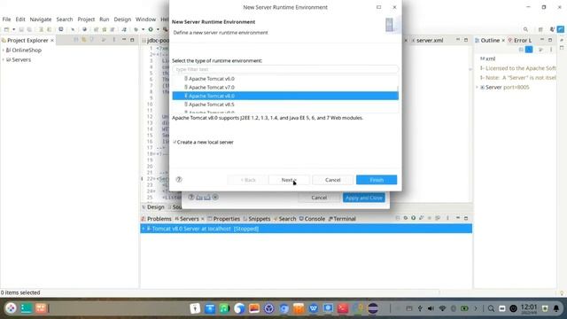The width and height of the screenshot is (567, 319).
Task: Click the volume icon in the system tray
Action: (x=431, y=308)
